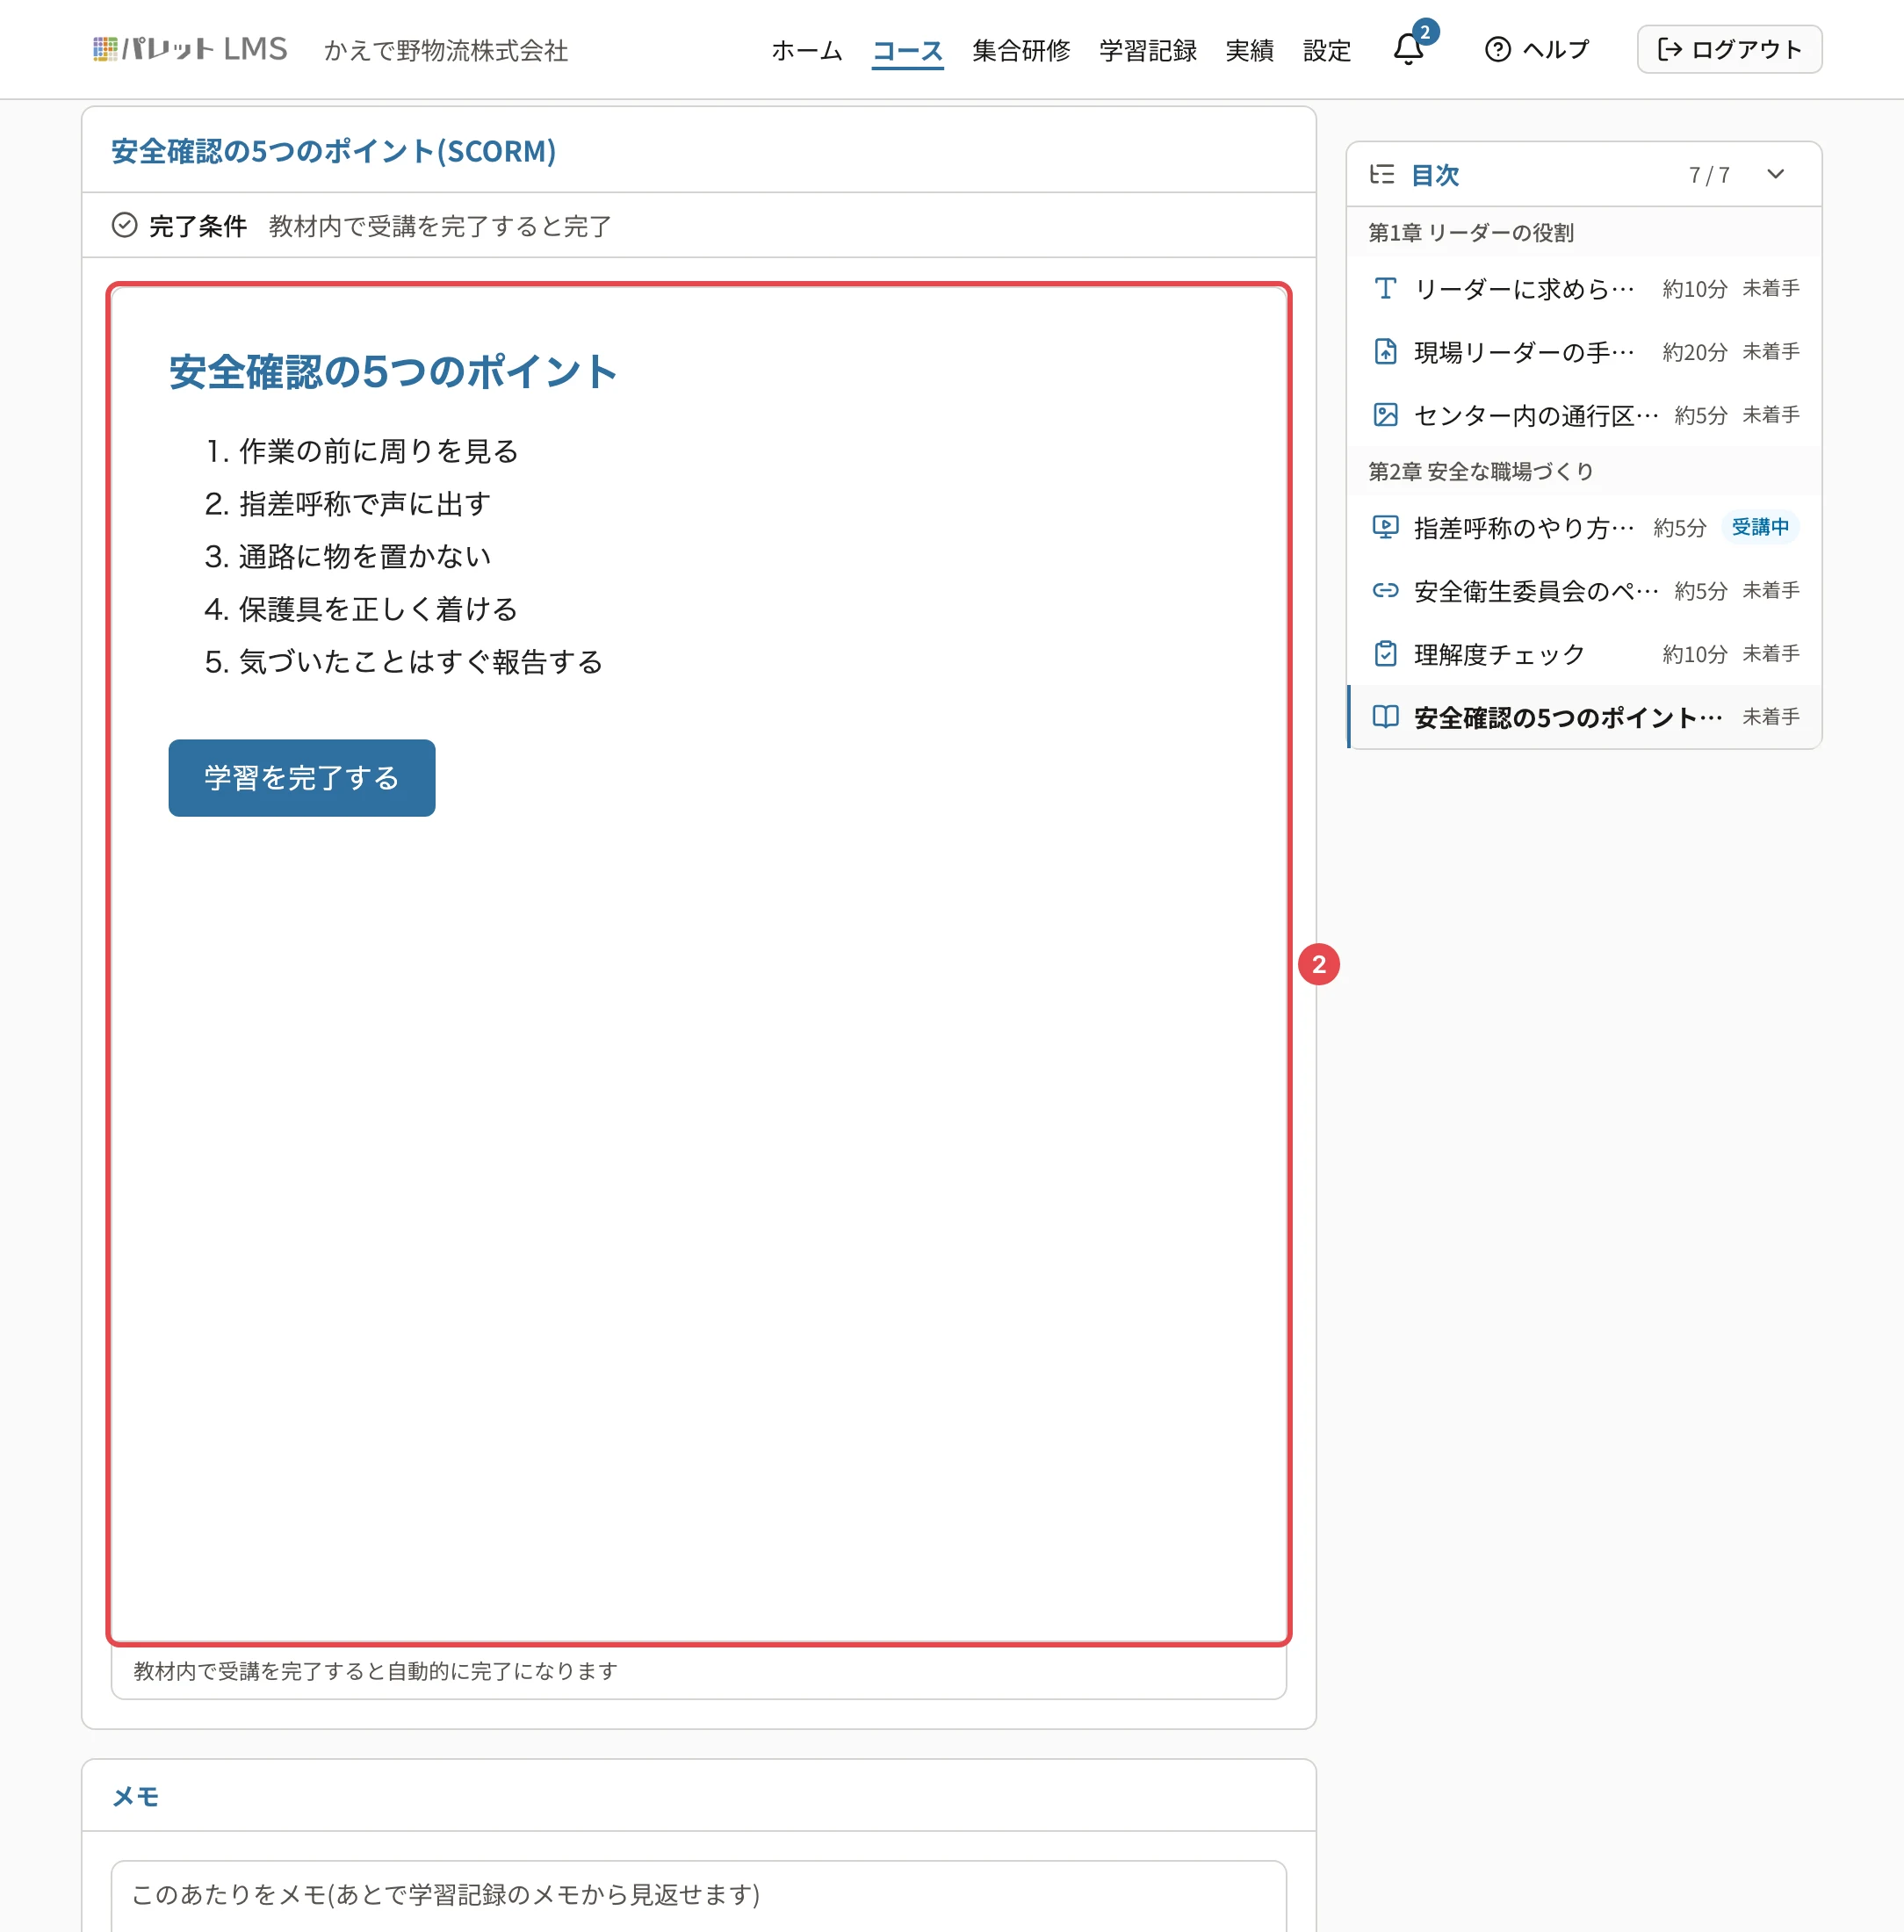The width and height of the screenshot is (1904, 1932).
Task: Open lesson センター内の通行区…
Action: point(1585,415)
